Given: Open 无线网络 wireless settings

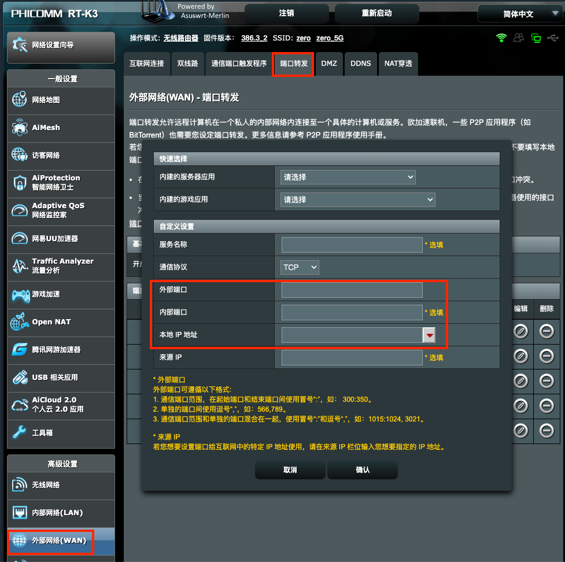Looking at the screenshot, I should tap(61, 486).
